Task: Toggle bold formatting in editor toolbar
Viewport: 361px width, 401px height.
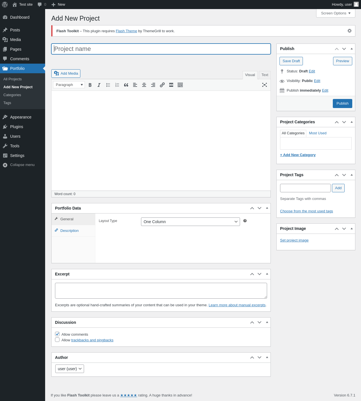Action: (x=90, y=85)
